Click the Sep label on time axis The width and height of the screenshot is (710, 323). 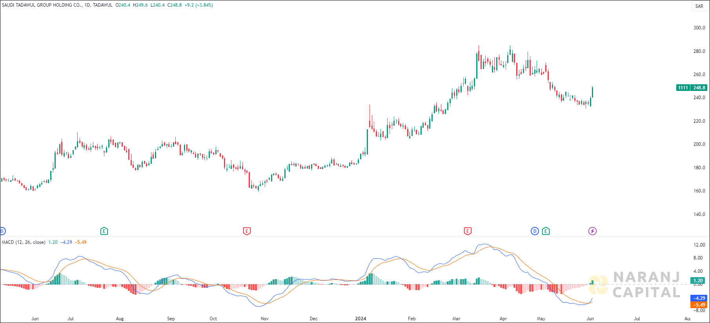[171, 319]
